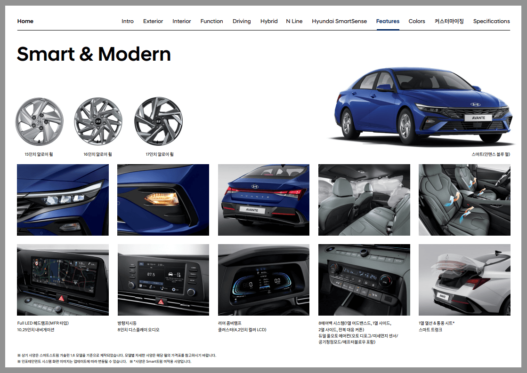Click the blue Avante hero car image
This screenshot has height=373, width=527.
point(422,106)
